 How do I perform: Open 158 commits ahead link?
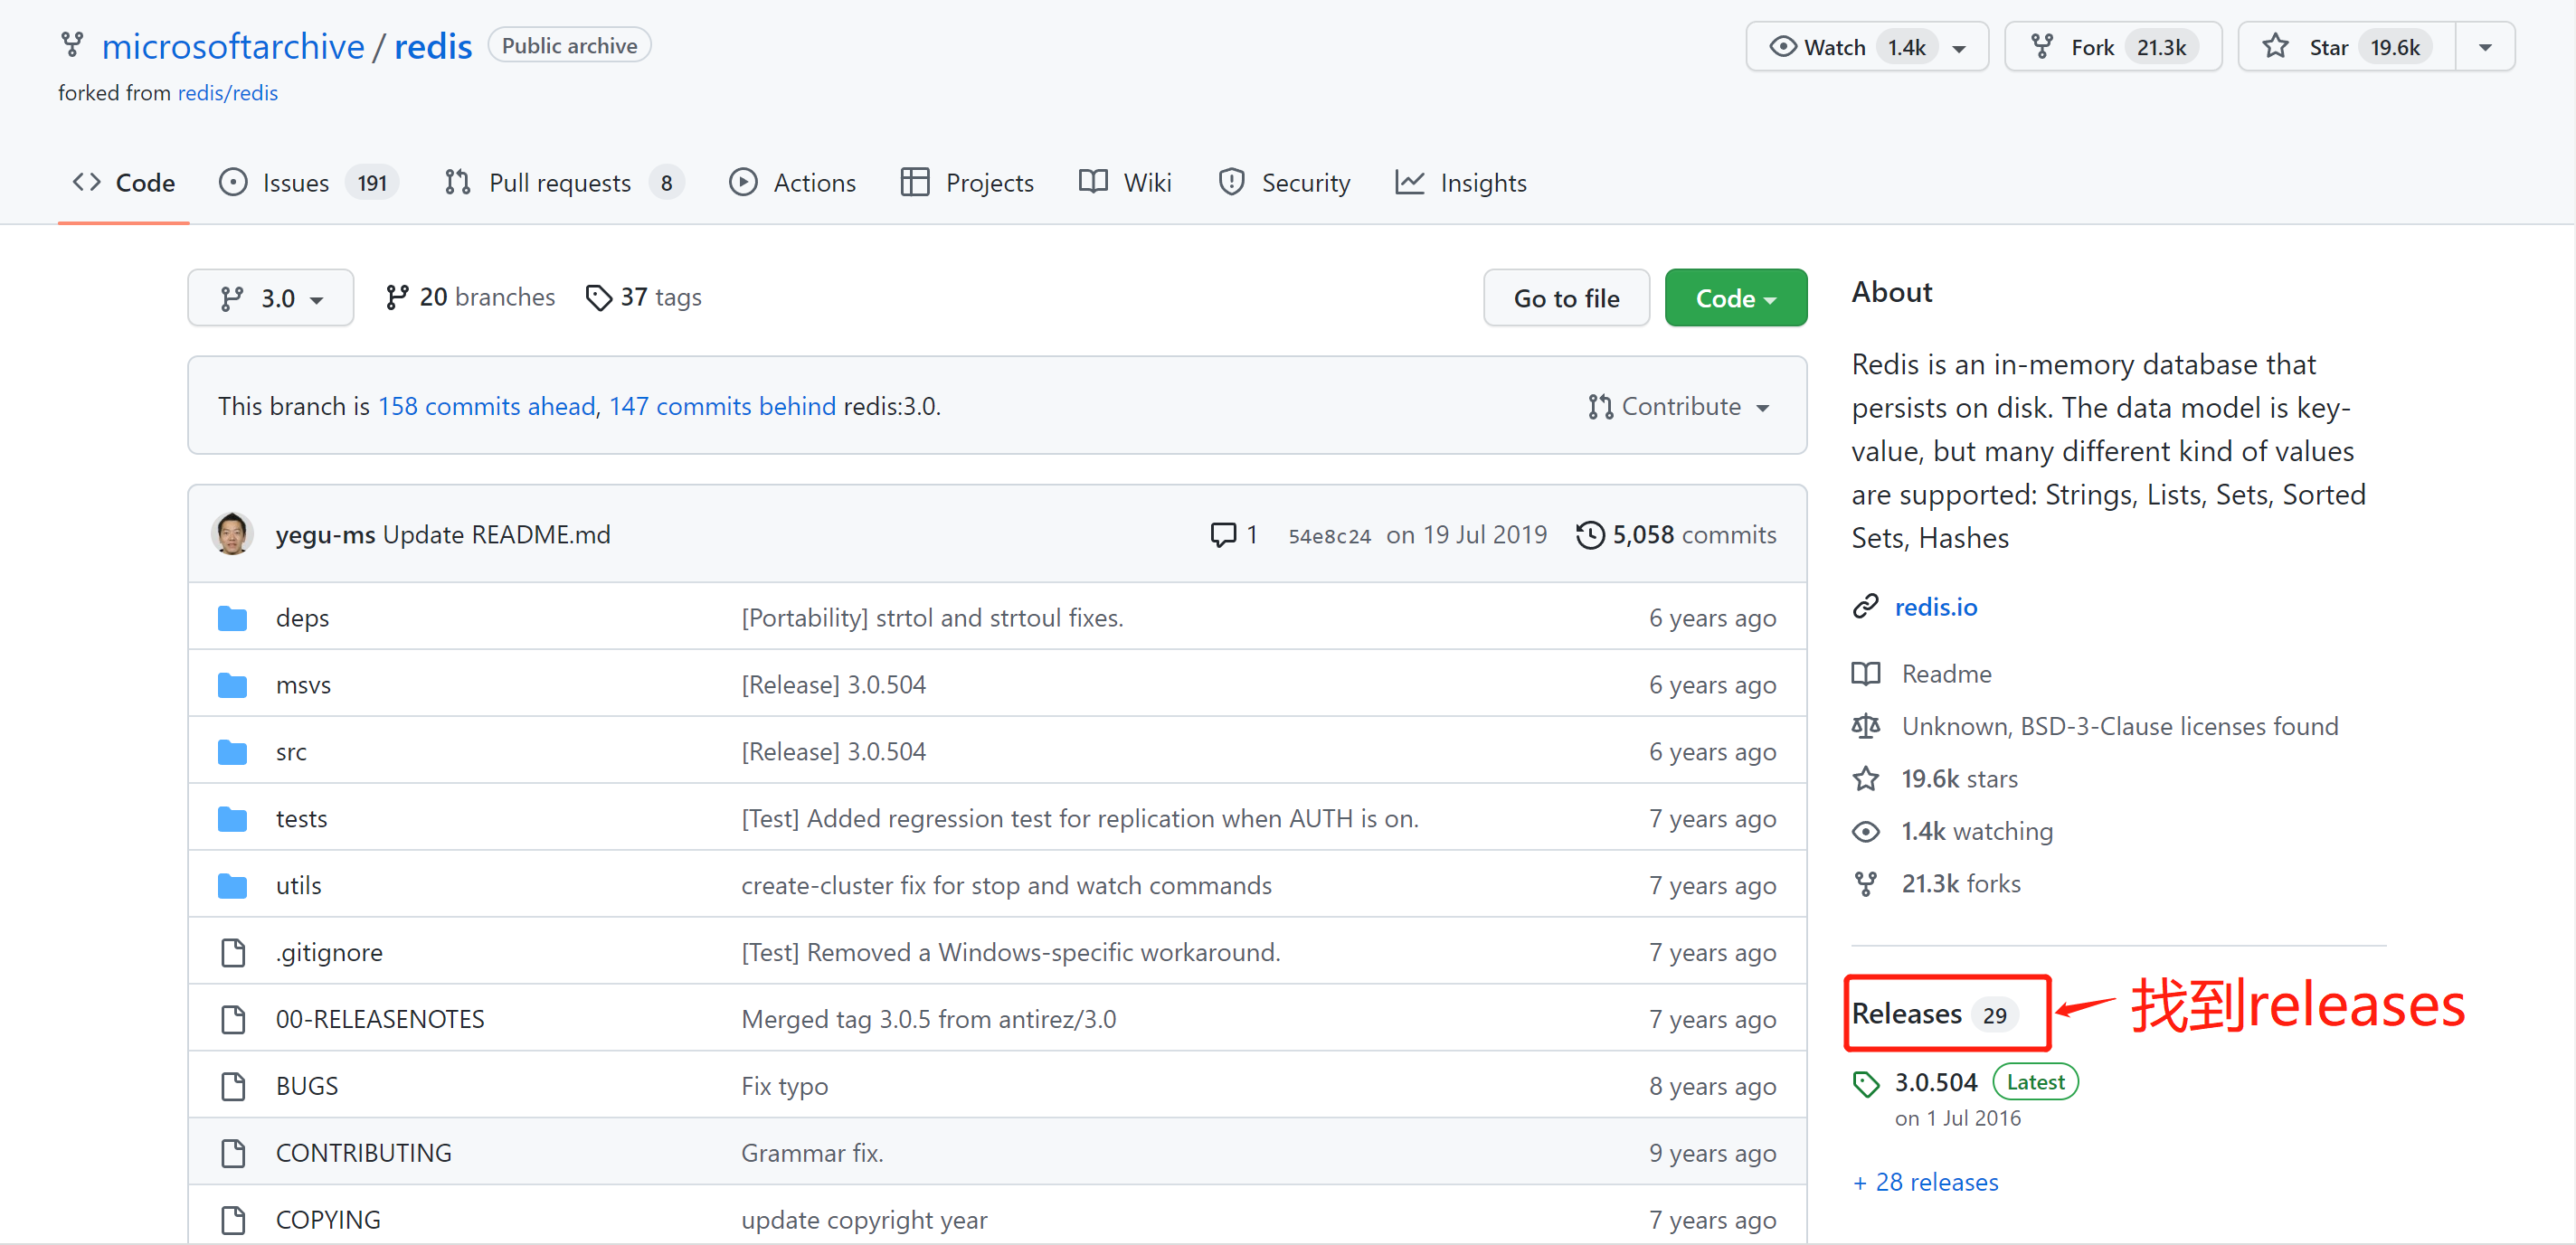486,406
